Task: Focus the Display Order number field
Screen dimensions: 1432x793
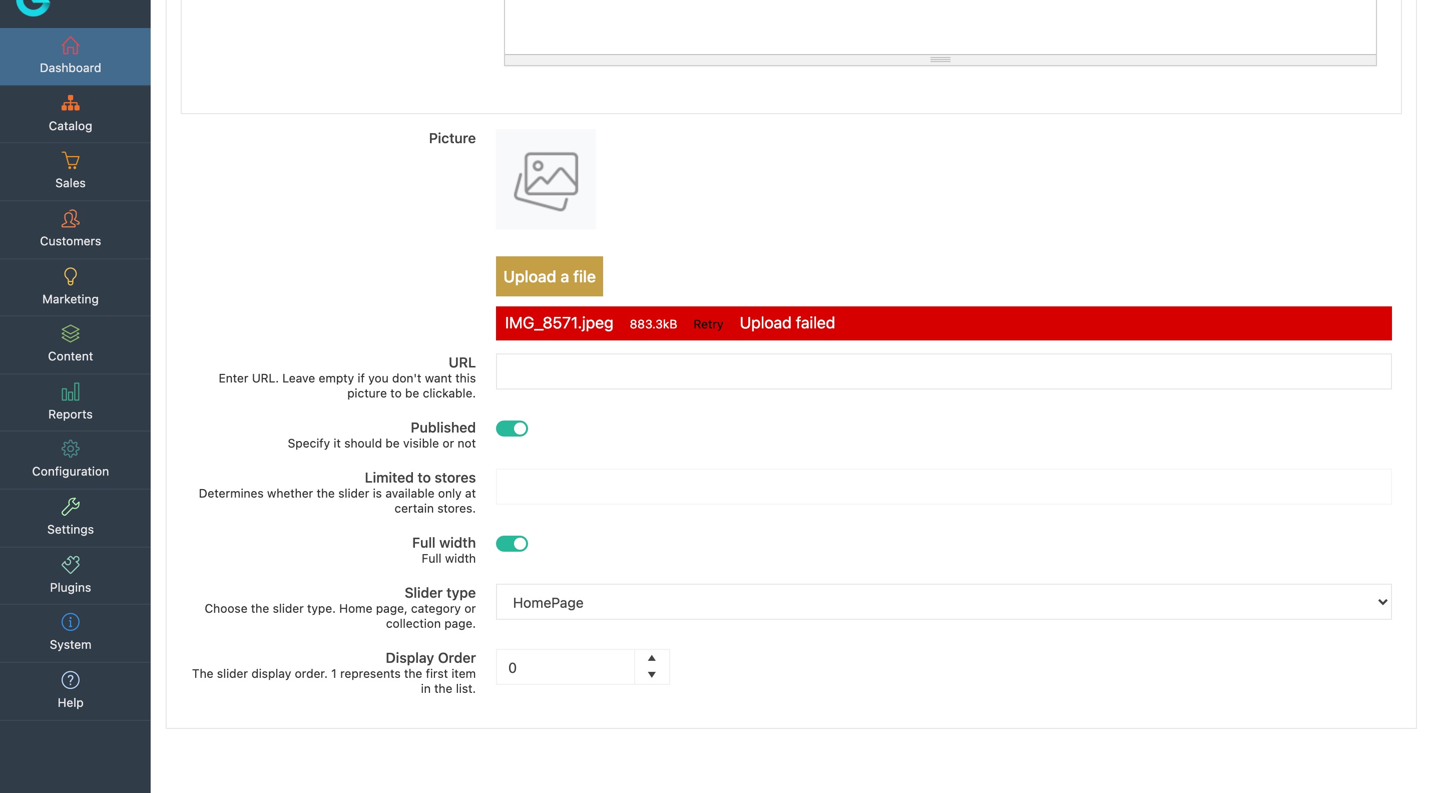Action: 565,667
